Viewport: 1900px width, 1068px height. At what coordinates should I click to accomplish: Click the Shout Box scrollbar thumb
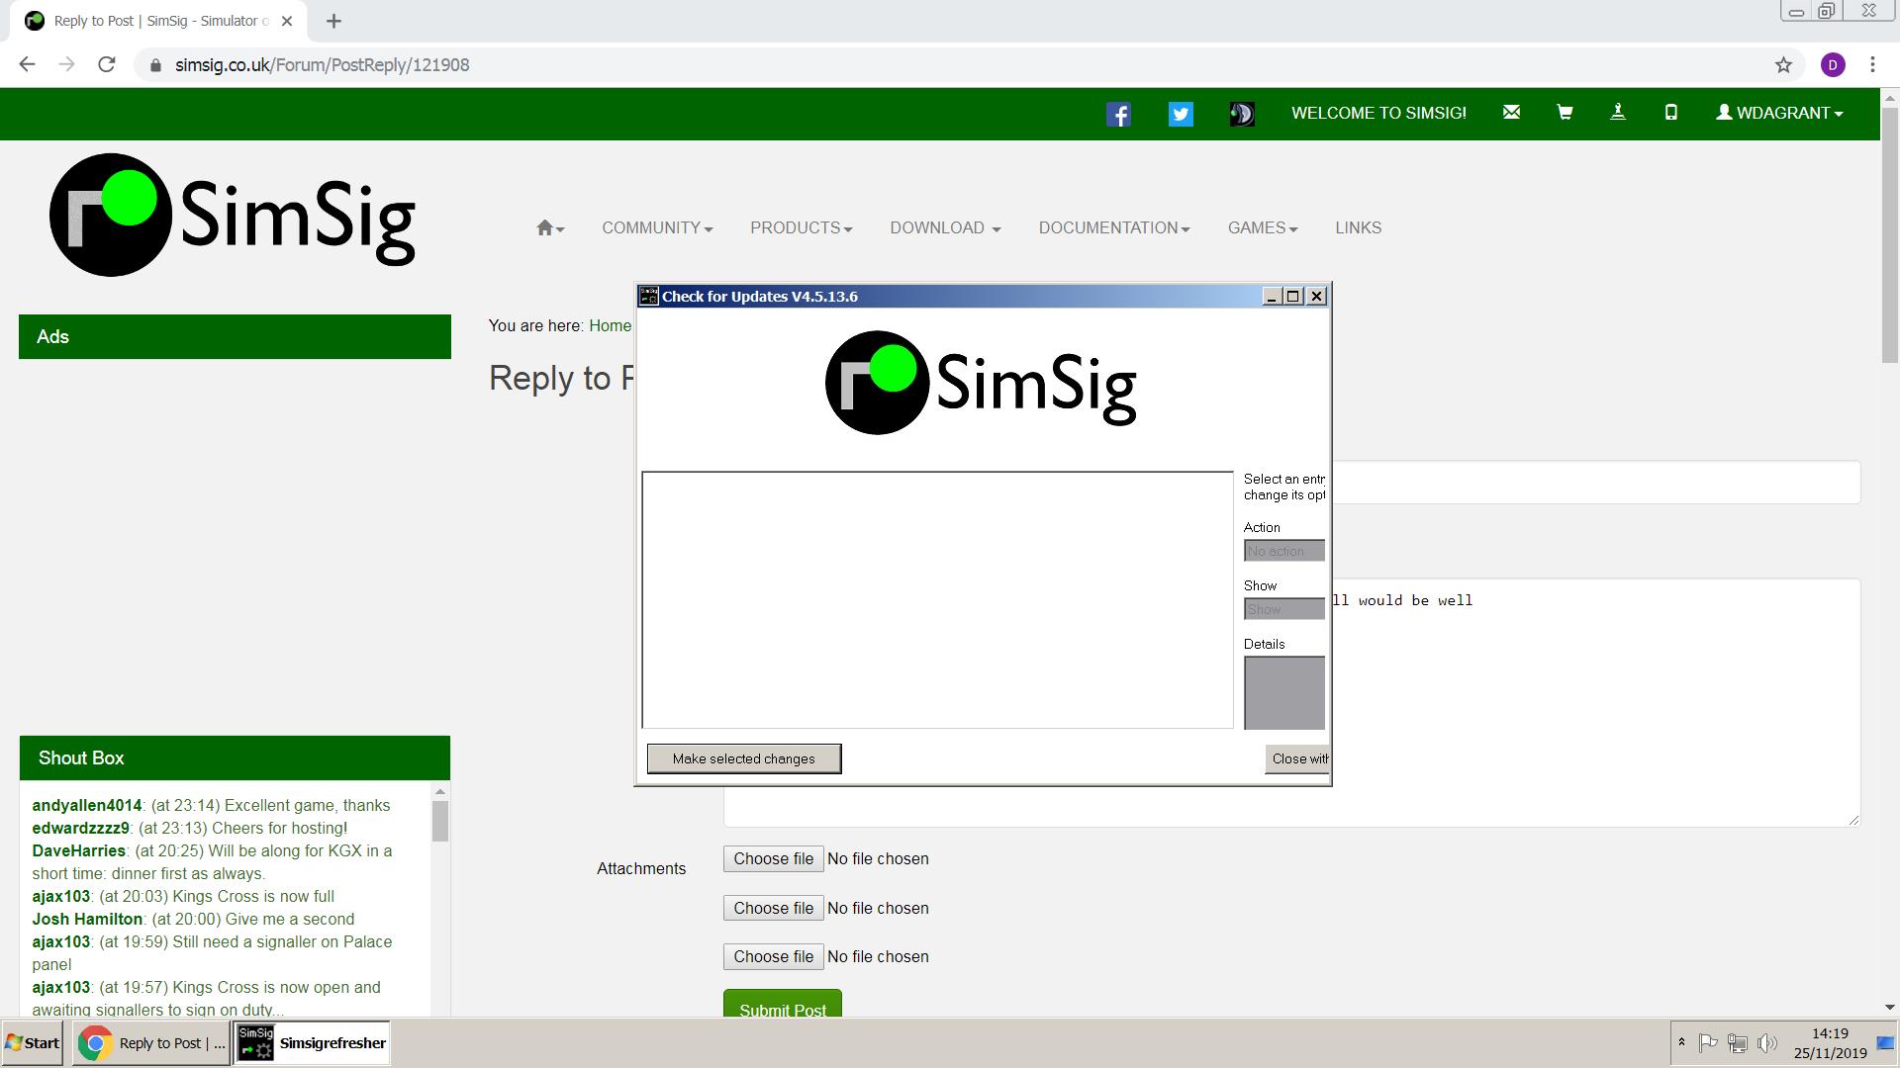tap(440, 821)
